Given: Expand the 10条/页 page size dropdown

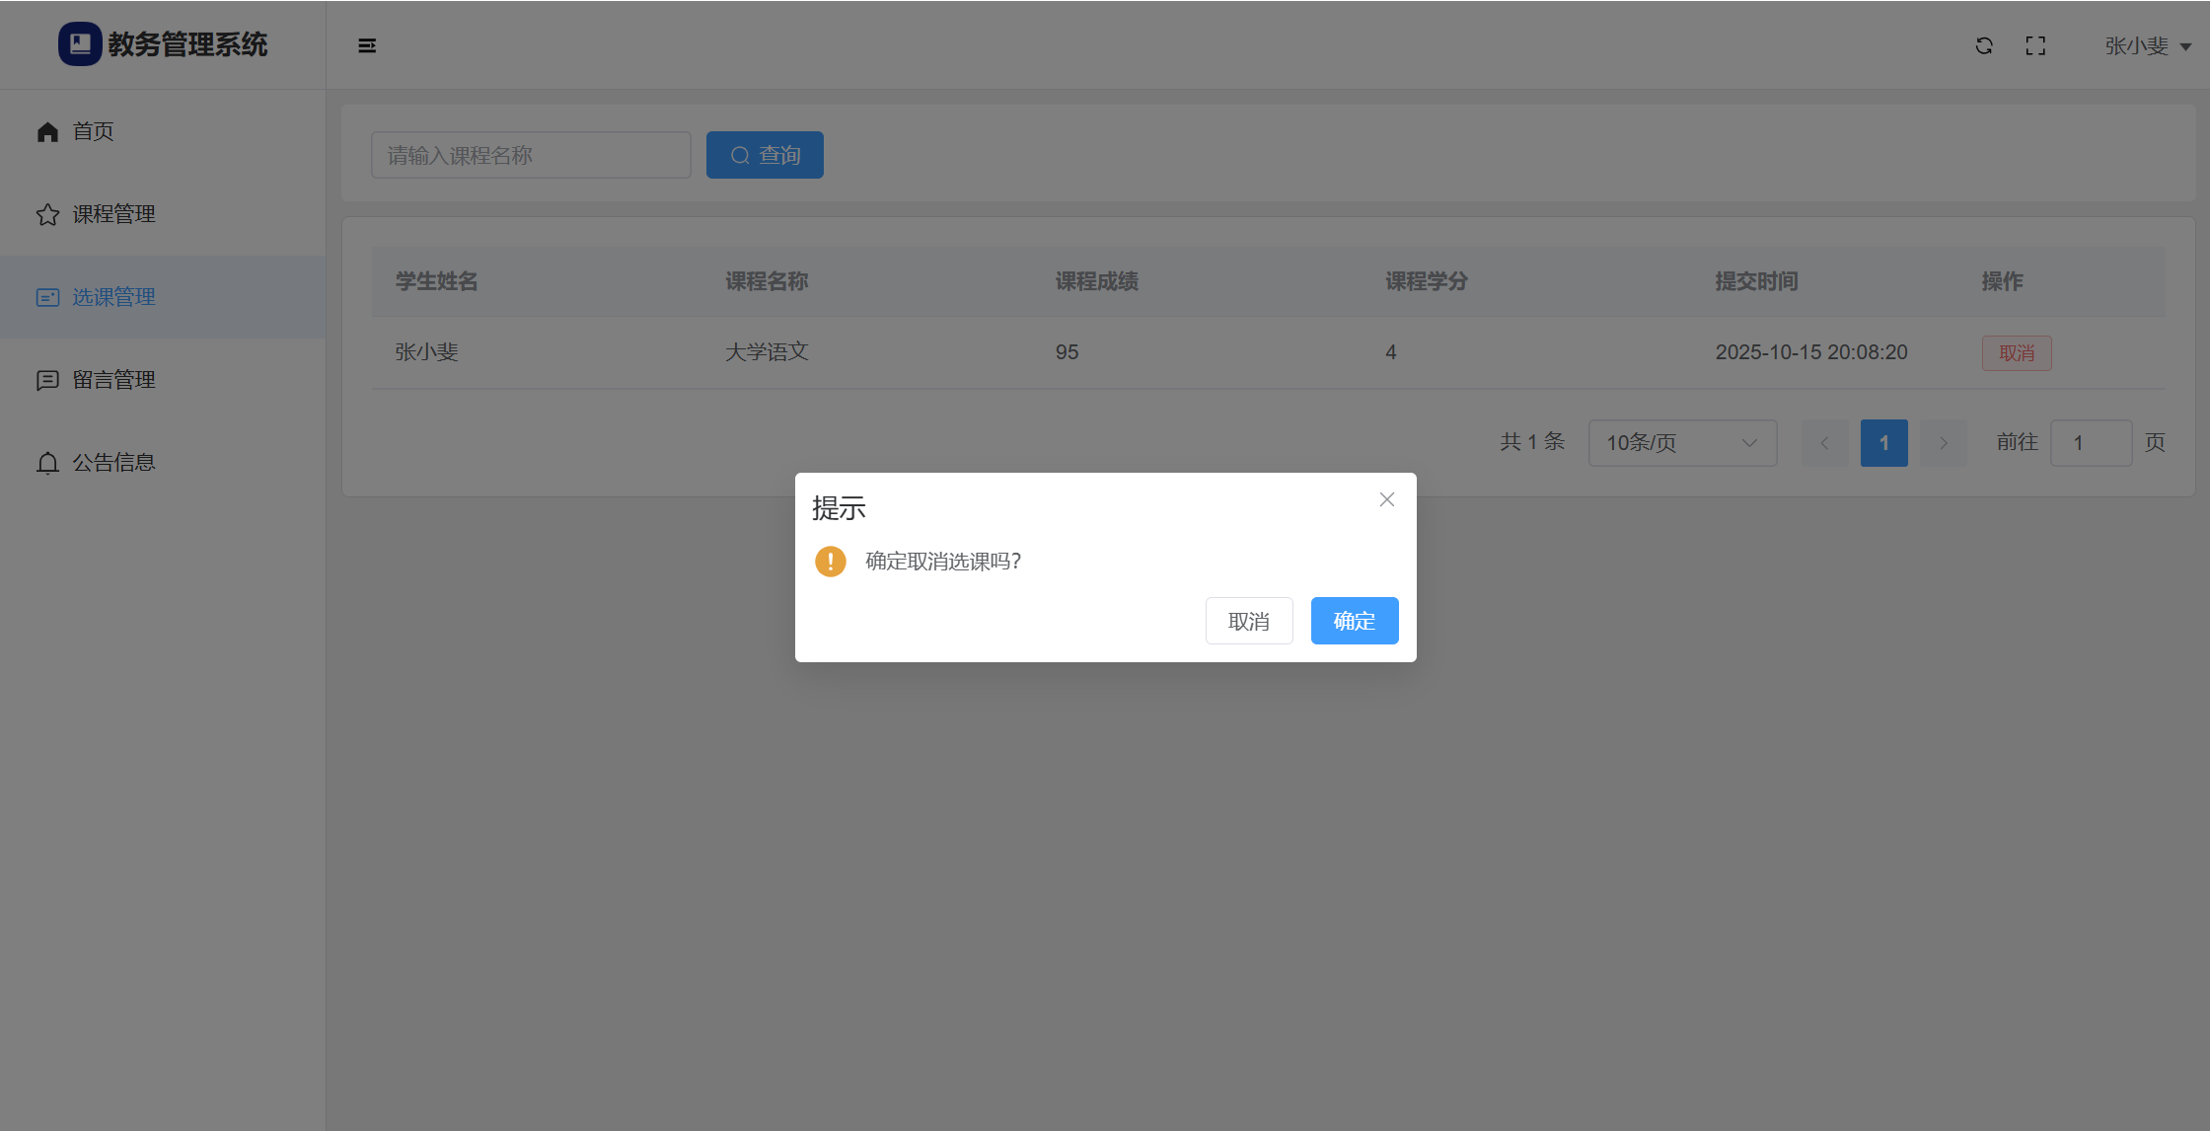Looking at the screenshot, I should point(1682,443).
